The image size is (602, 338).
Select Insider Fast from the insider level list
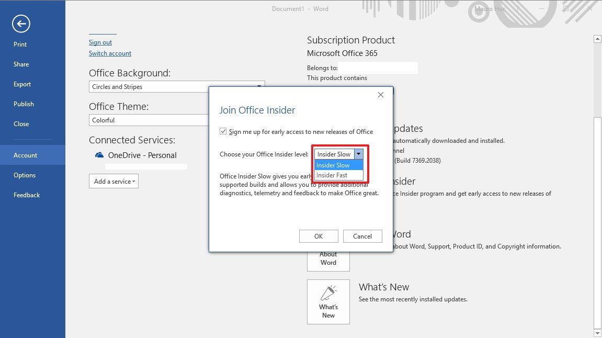pyautogui.click(x=333, y=175)
